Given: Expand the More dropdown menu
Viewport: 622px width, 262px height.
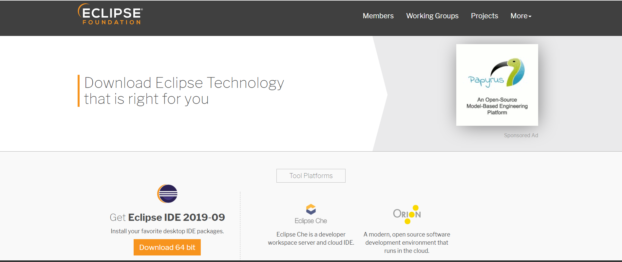Looking at the screenshot, I should (x=521, y=16).
